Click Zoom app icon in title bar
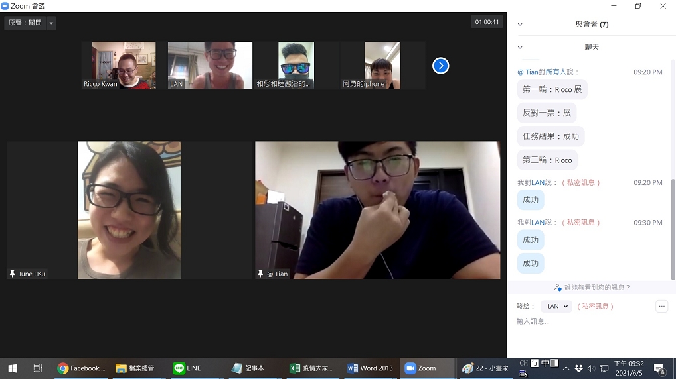Image resolution: width=676 pixels, height=379 pixels. 5,5
